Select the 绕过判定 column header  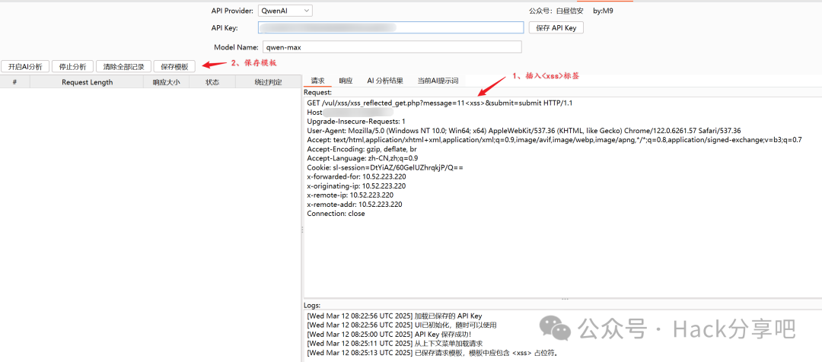[268, 82]
